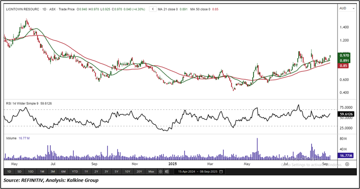Select the 1Y time range
The width and height of the screenshot is (360, 189).
[x=86, y=171]
